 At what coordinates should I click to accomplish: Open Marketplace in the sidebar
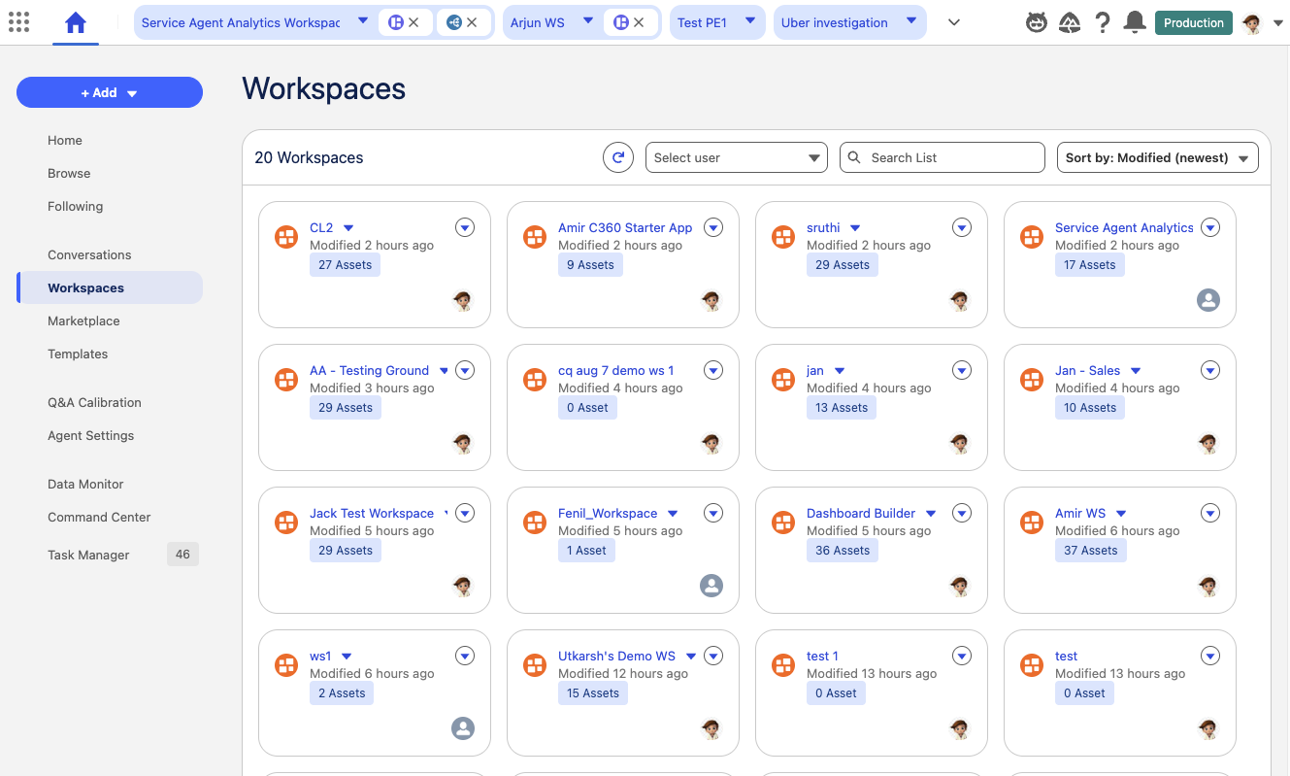pos(83,321)
